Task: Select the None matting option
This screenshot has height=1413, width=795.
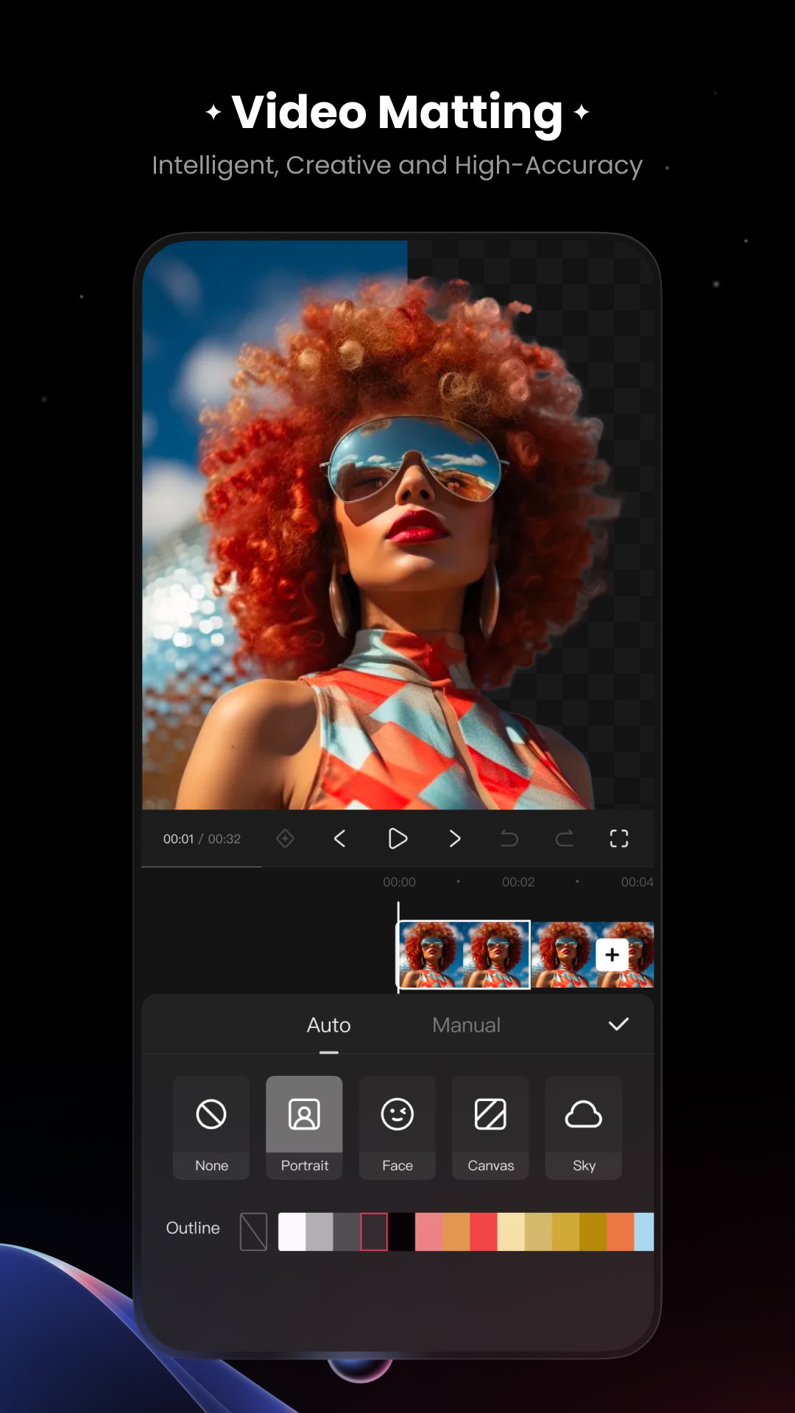Action: tap(211, 1127)
